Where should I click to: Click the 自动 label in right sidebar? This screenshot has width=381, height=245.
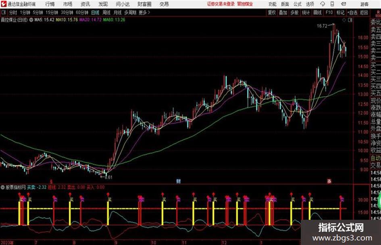tap(376, 159)
